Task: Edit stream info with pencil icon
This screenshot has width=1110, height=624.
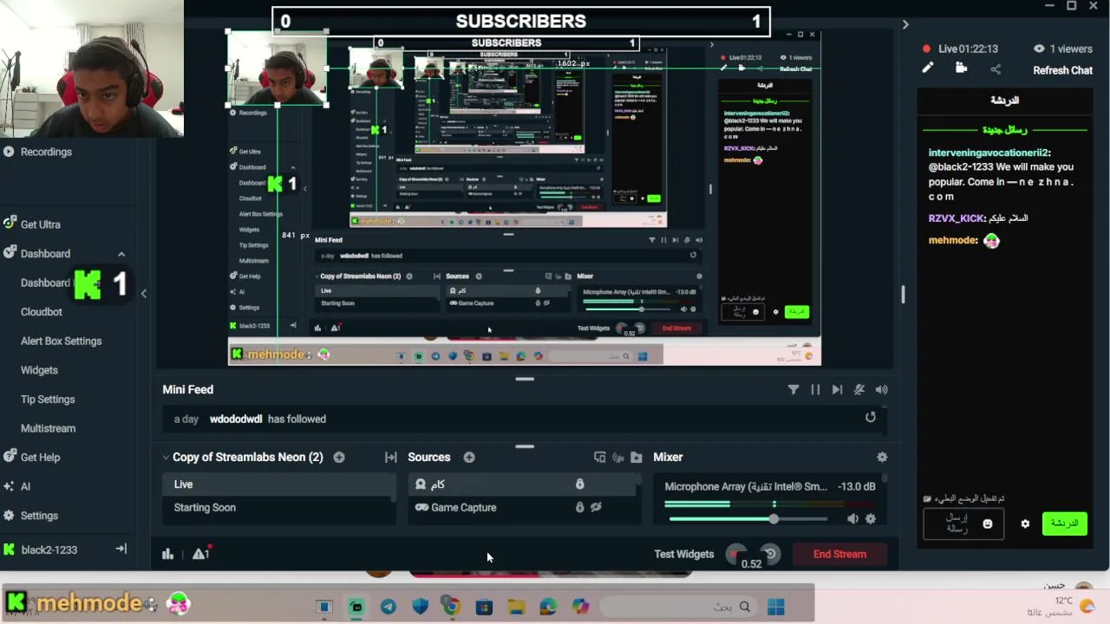Action: tap(928, 68)
